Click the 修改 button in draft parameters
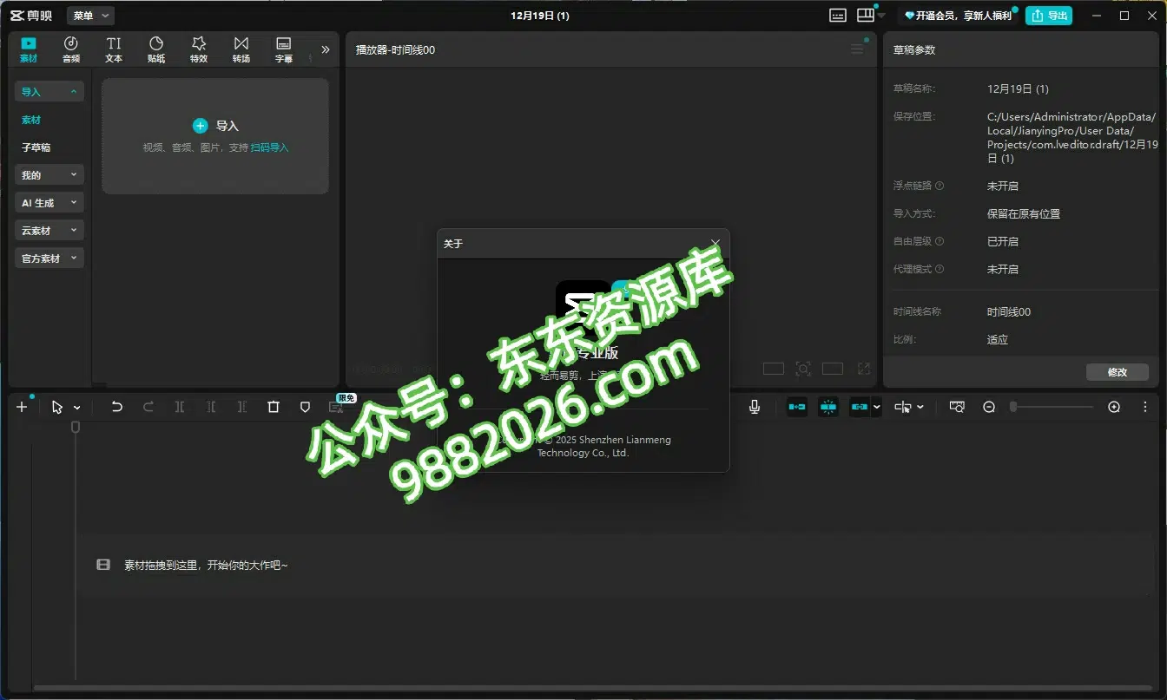The image size is (1167, 700). (1117, 372)
